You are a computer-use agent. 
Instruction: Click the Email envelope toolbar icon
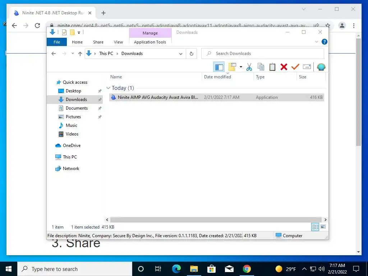(307, 67)
